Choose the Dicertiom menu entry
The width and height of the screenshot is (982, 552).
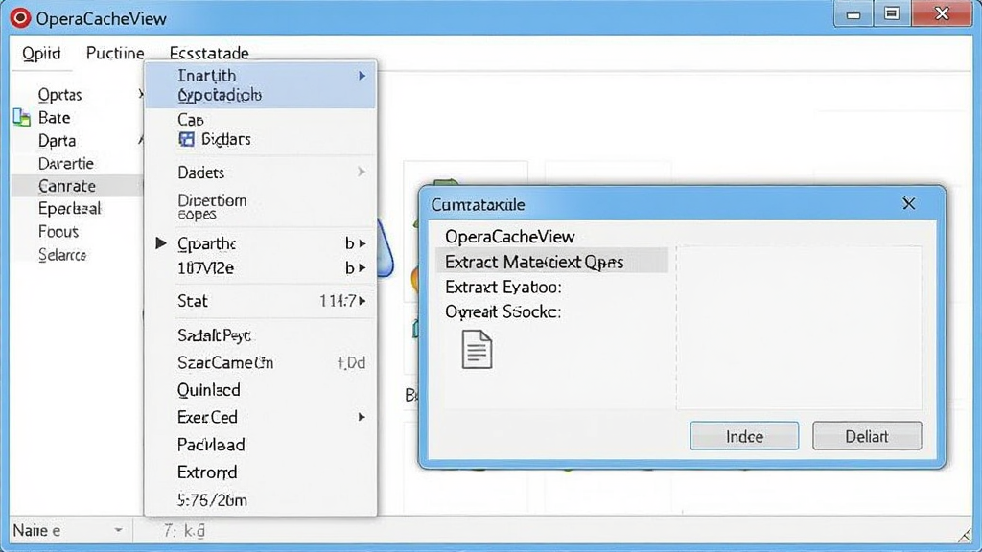(x=212, y=201)
